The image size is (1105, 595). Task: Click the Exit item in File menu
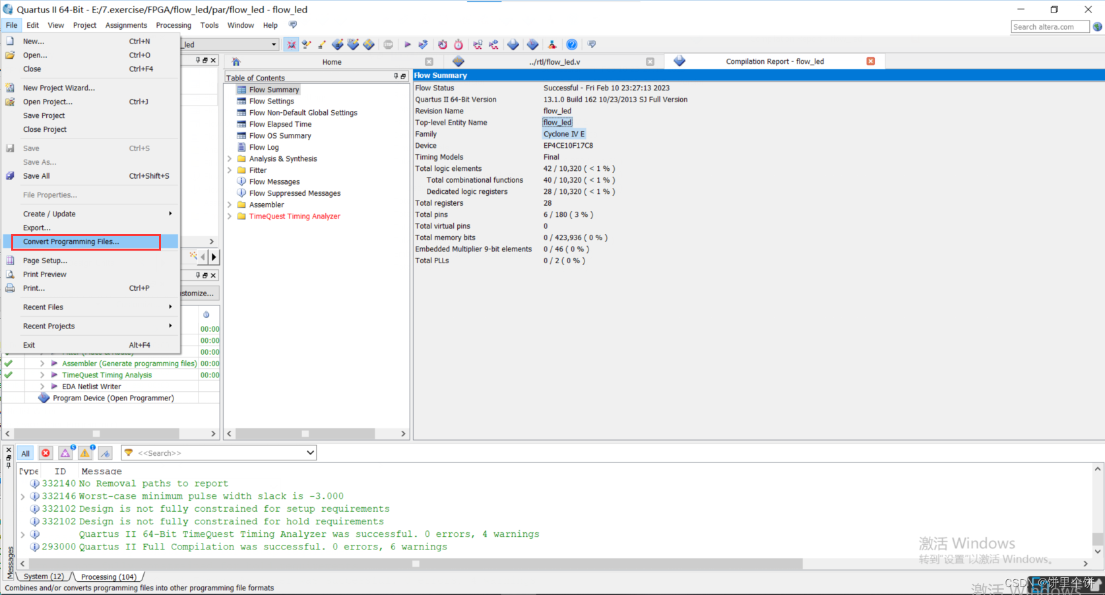(91, 345)
